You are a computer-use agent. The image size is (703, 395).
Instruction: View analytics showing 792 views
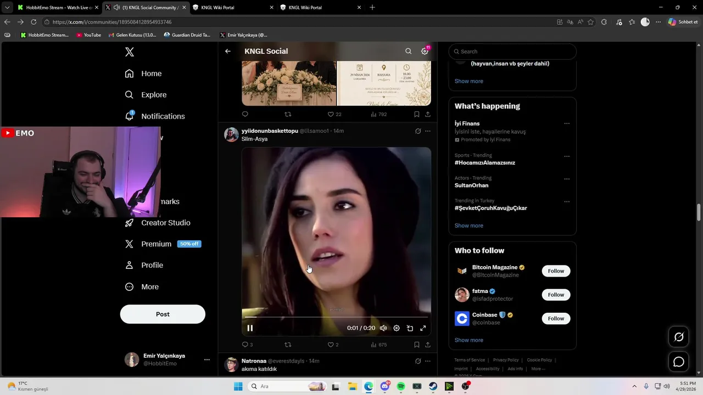(379, 114)
